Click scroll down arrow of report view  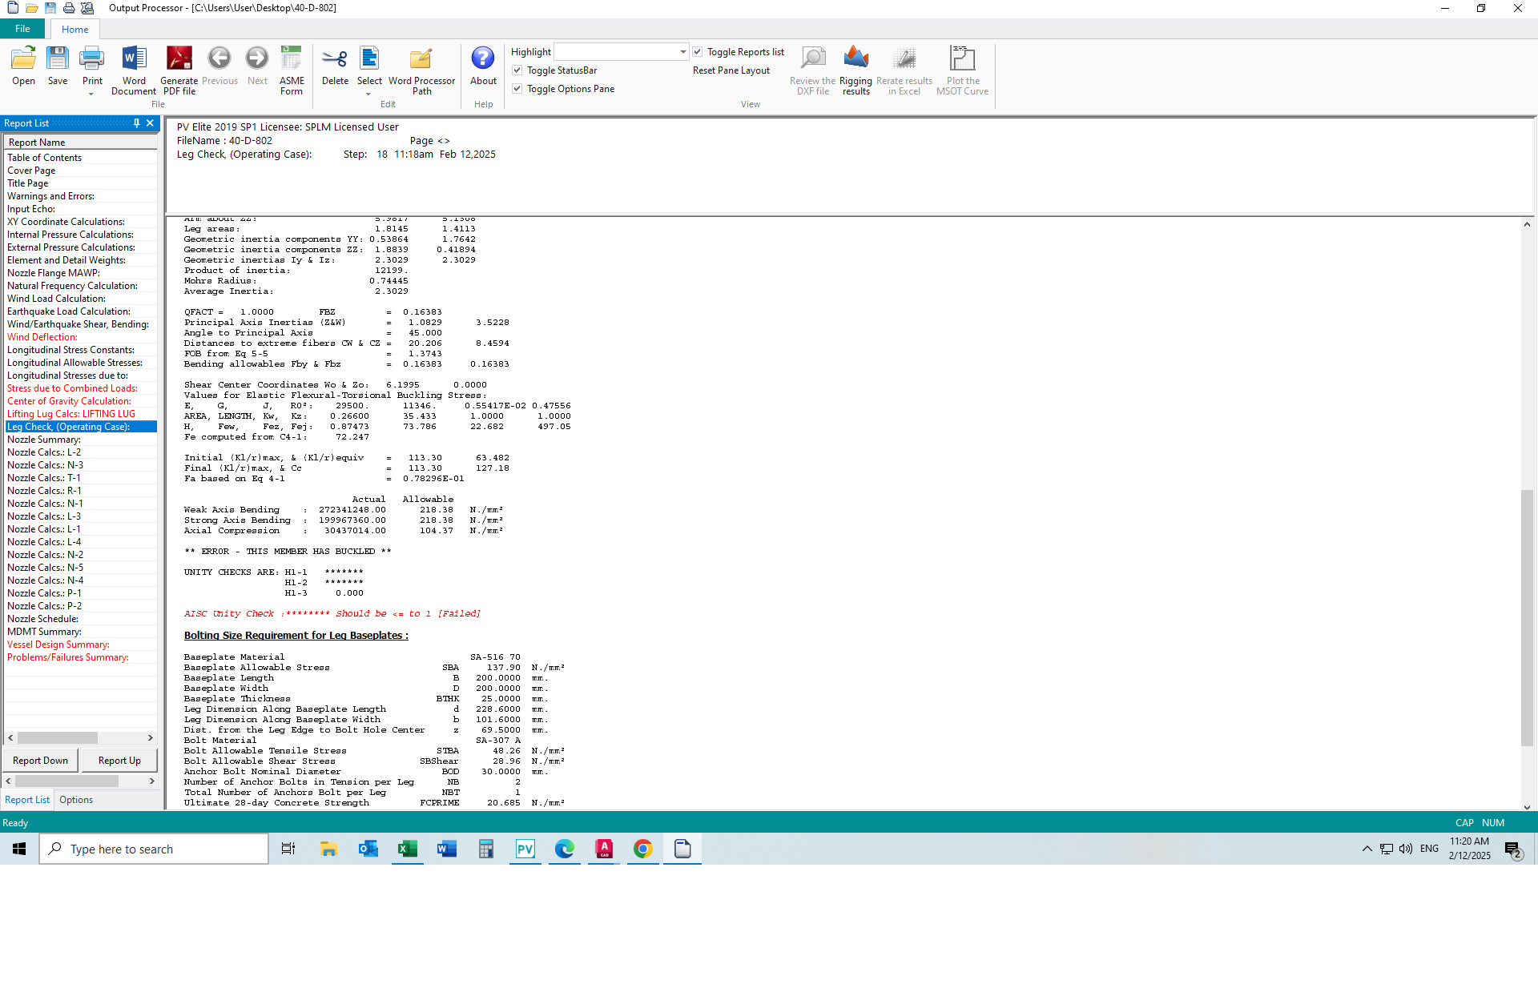point(1527,807)
